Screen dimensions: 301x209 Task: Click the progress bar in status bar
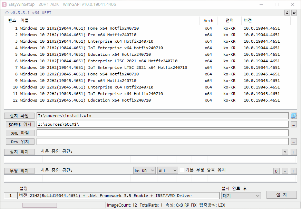coord(40,205)
